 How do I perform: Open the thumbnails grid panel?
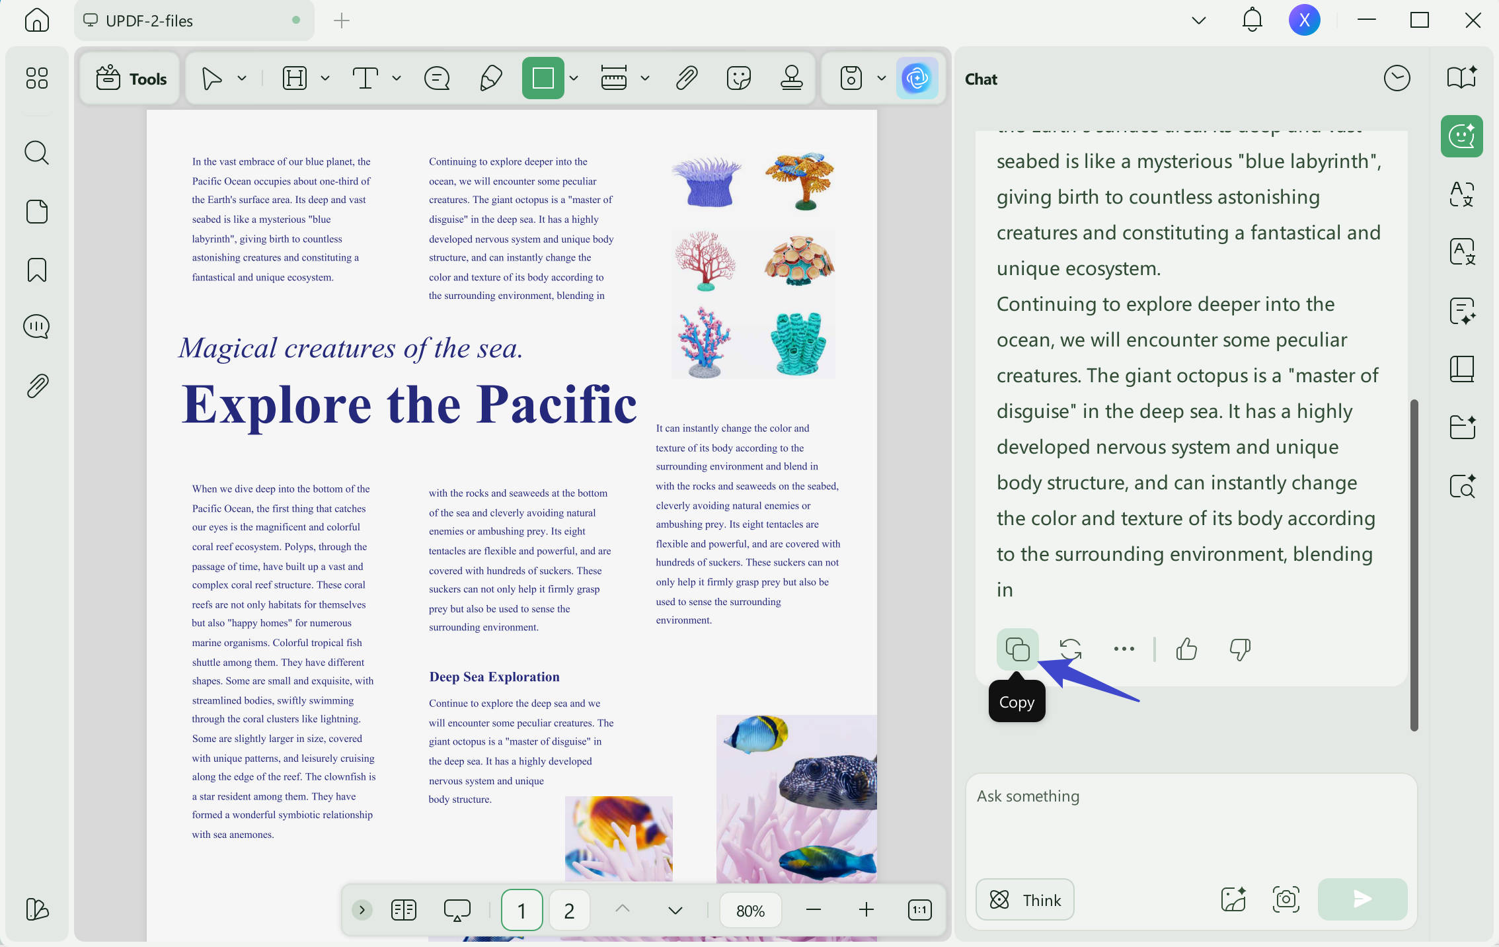[x=37, y=78]
